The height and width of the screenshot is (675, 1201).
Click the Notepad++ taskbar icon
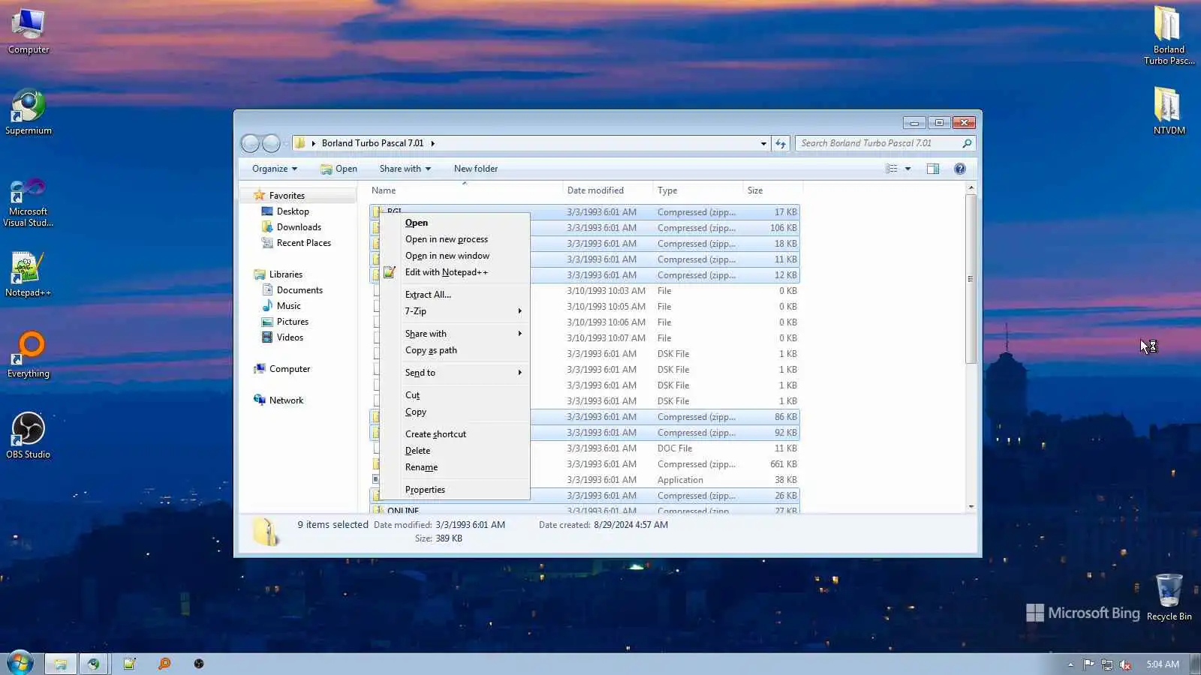[x=129, y=664]
